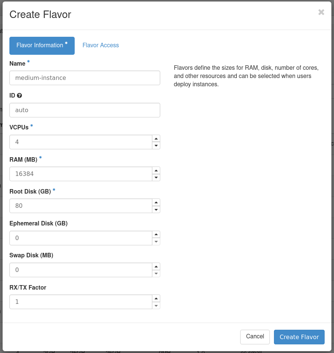Select the Flavor Information tab
This screenshot has width=334, height=353.
(42, 45)
